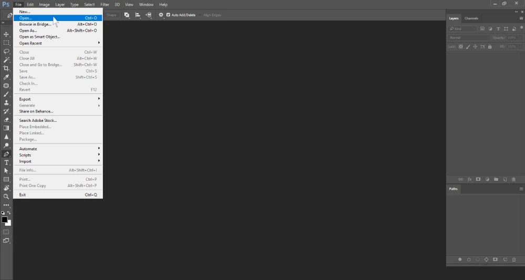This screenshot has width=525, height=280.
Task: Open the path alignment options icon
Action: point(138,15)
